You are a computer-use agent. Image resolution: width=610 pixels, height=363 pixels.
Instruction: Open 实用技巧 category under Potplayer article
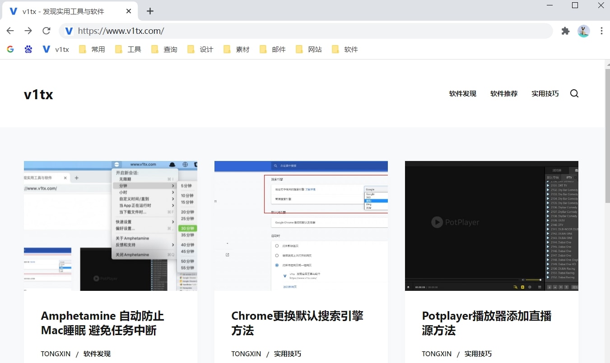click(478, 354)
